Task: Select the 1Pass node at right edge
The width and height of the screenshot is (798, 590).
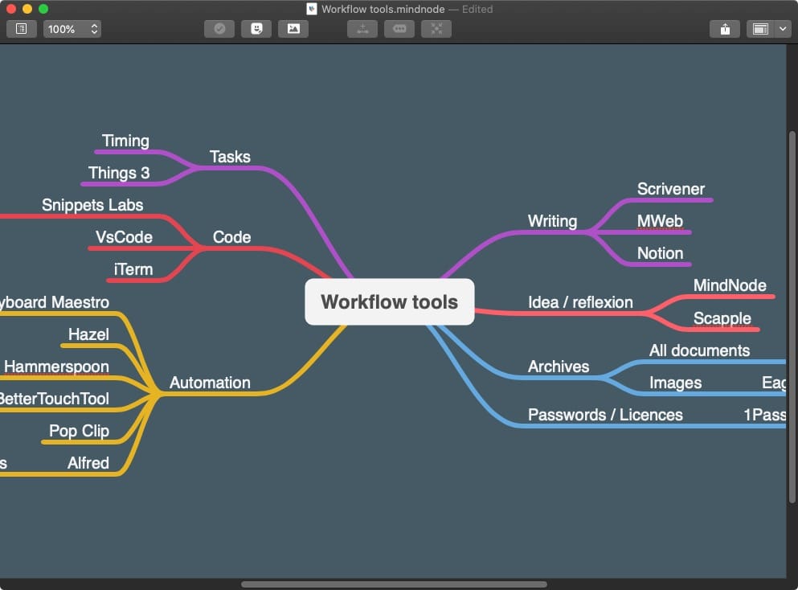Action: pyautogui.click(x=764, y=415)
